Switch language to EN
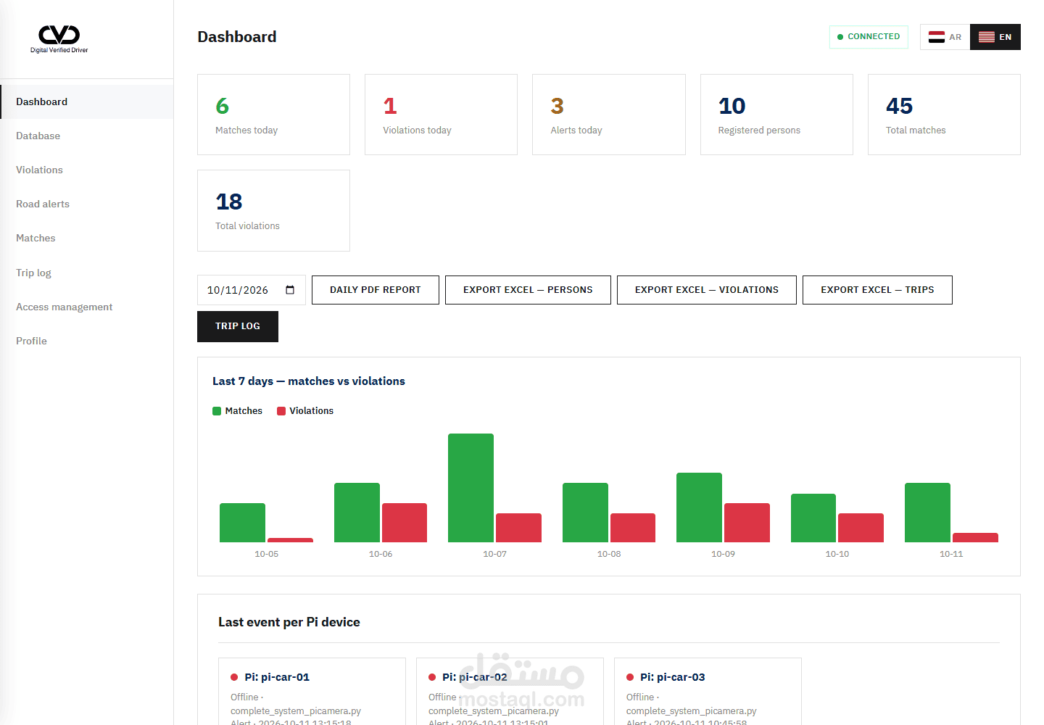Image resolution: width=1044 pixels, height=725 pixels. click(x=995, y=37)
